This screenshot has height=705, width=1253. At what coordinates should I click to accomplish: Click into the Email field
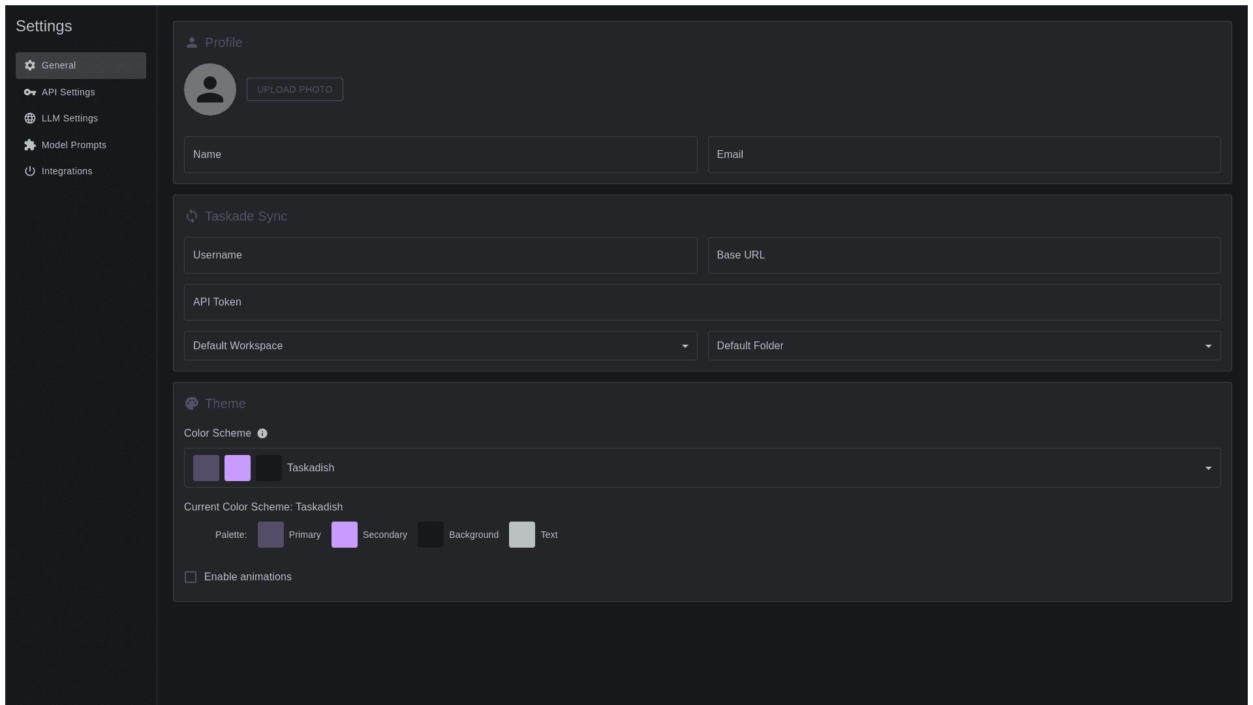[x=964, y=155]
